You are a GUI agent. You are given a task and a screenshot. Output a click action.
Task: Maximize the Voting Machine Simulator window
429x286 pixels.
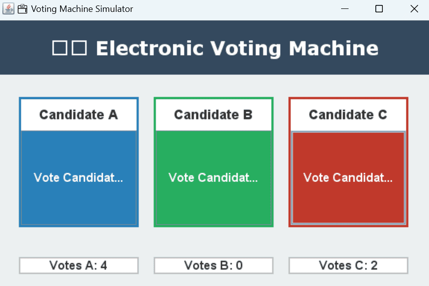(x=379, y=9)
